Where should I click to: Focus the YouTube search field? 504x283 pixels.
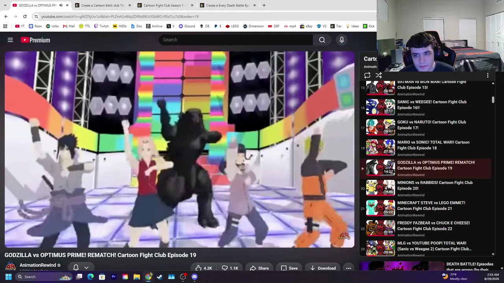click(236, 40)
